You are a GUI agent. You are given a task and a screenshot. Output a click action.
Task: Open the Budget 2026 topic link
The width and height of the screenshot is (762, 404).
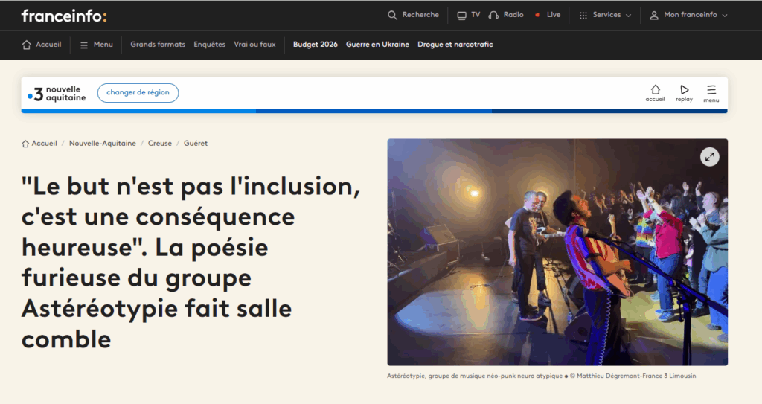(315, 45)
